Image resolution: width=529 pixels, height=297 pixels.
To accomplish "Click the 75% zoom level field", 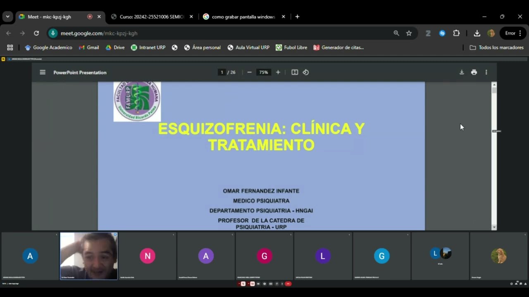I will coord(263,72).
